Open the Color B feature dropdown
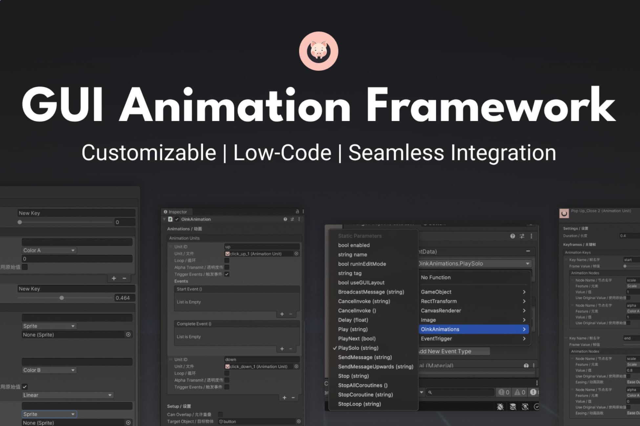 [49, 370]
